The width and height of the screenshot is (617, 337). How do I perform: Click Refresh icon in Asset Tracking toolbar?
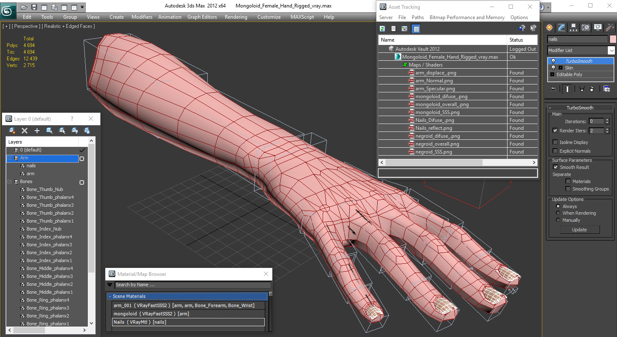(x=382, y=28)
